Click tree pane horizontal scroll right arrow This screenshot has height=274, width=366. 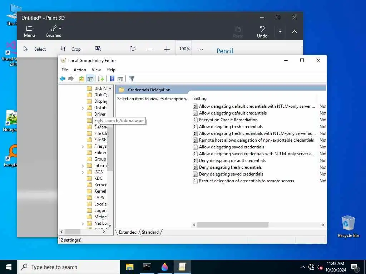[104, 232]
